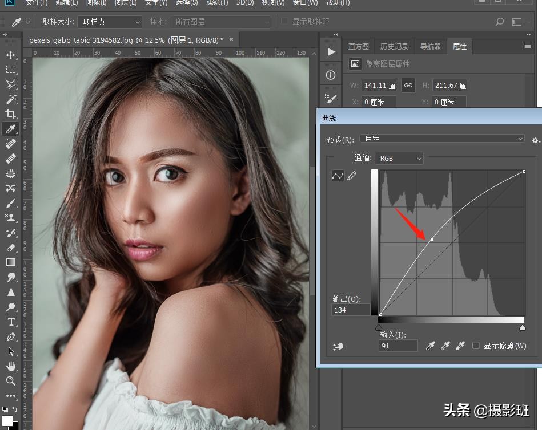Switch to the 直方图 tab
Image resolution: width=542 pixels, height=430 pixels.
[x=359, y=47]
